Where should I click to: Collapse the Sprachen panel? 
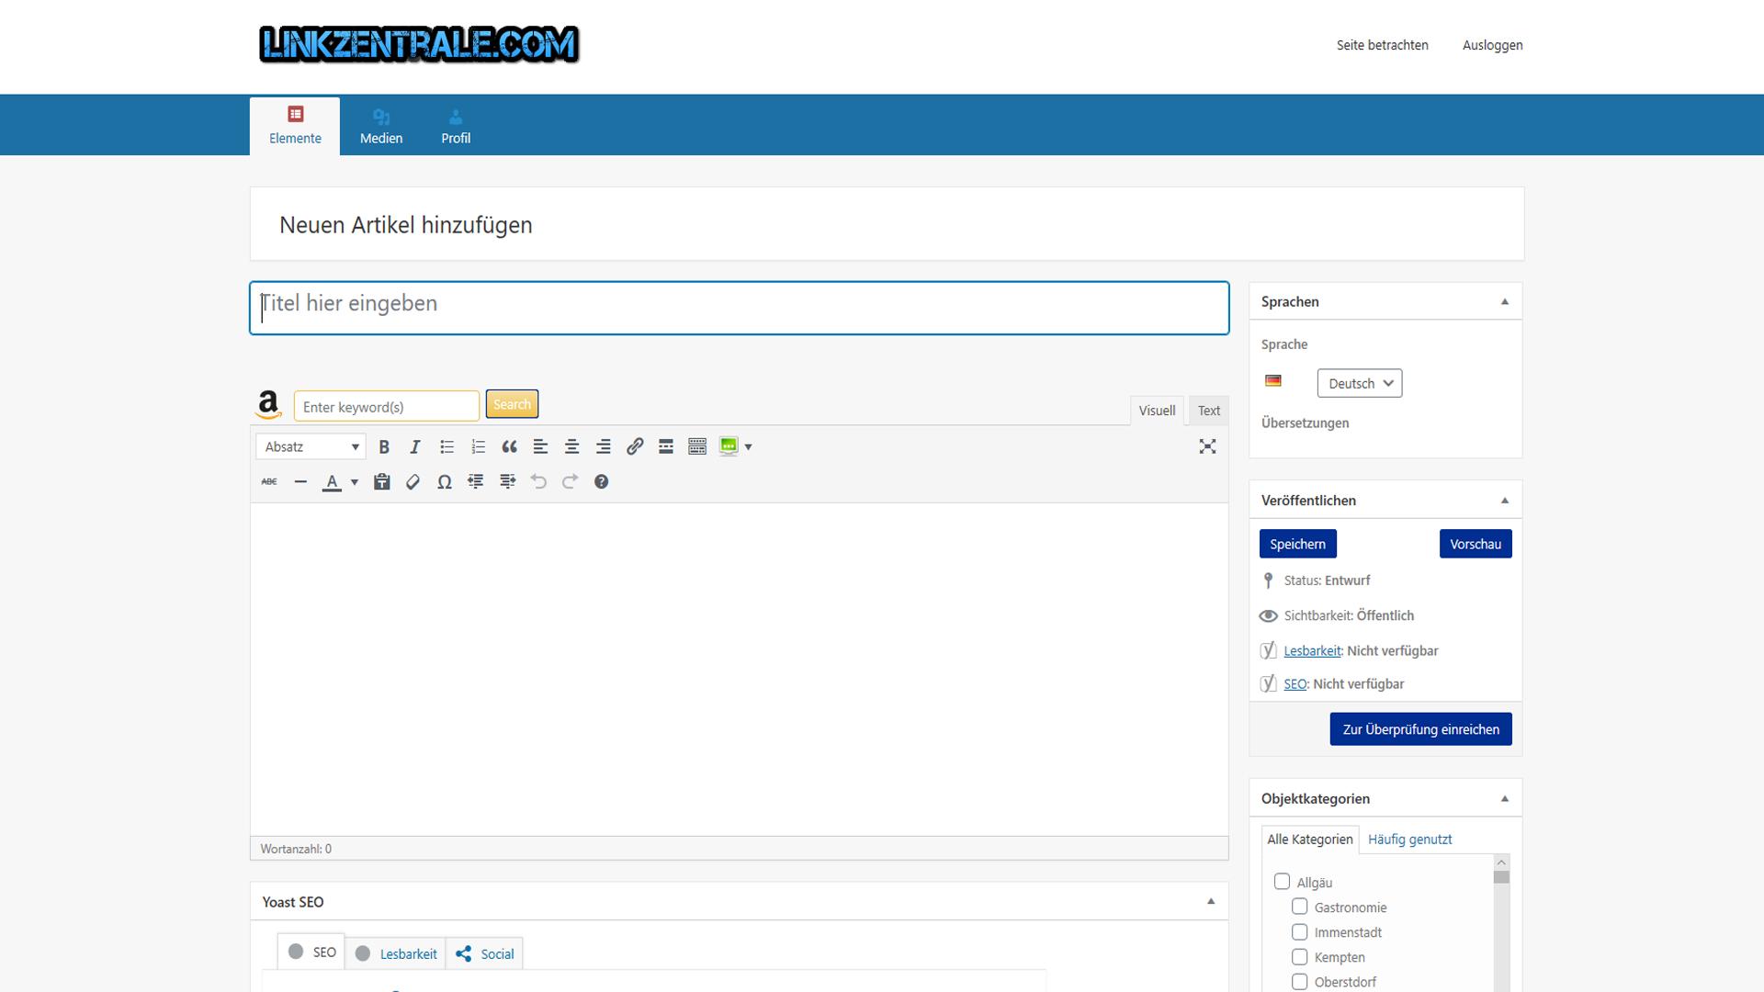pyautogui.click(x=1505, y=301)
